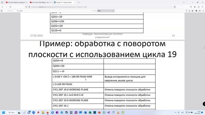
Task: Go to previous PDF page arrow
Action: pos(8,11)
